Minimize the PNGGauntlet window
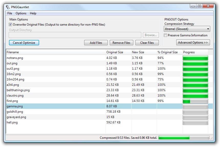The image size is (220, 147). tap(193, 6)
